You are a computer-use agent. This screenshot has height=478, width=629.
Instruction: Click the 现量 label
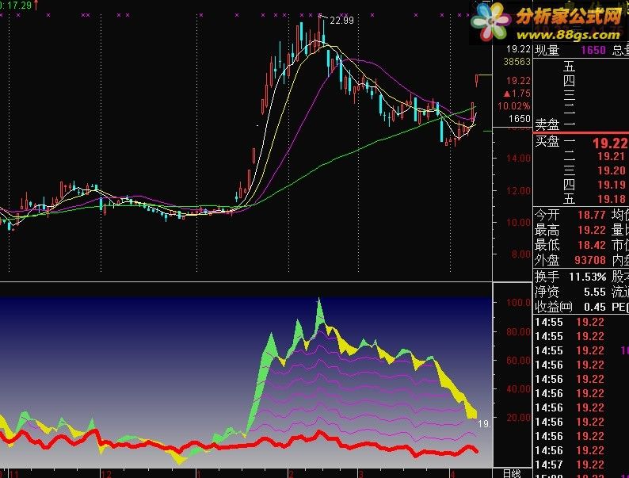[547, 50]
